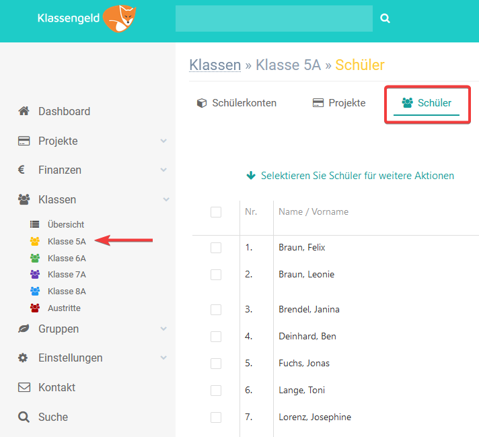
Task: Toggle the select-all checkbox in table header
Action: point(216,212)
